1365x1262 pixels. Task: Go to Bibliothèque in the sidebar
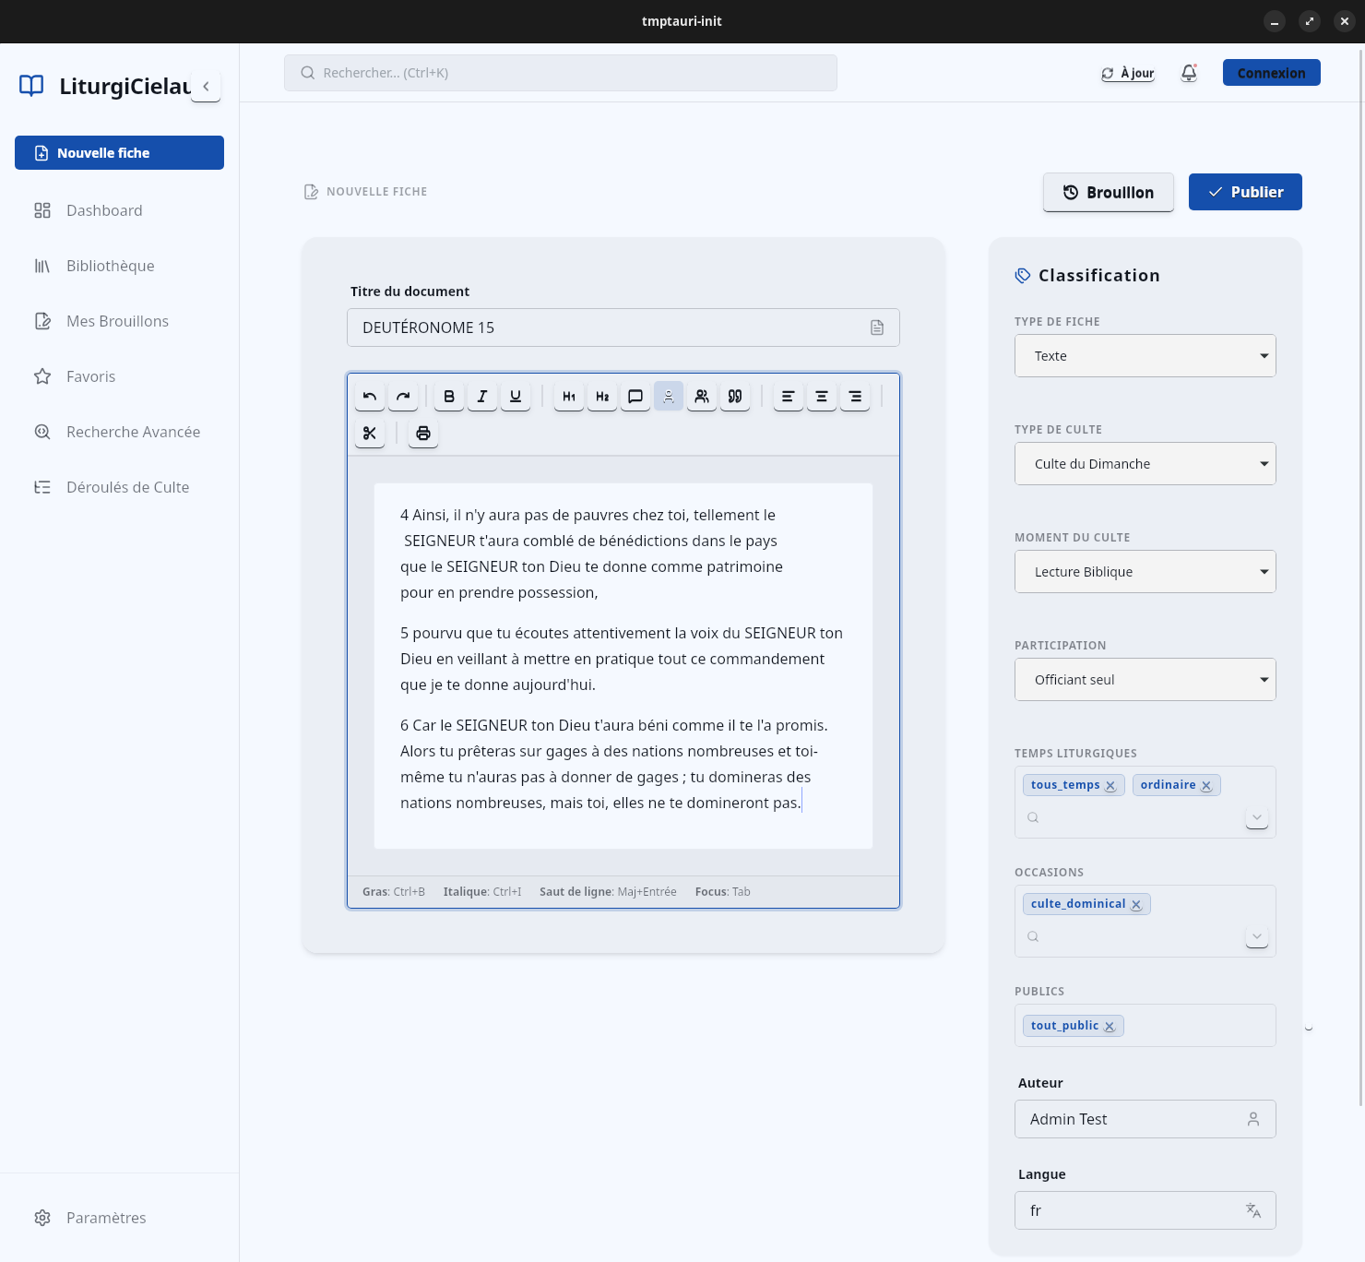click(x=111, y=266)
